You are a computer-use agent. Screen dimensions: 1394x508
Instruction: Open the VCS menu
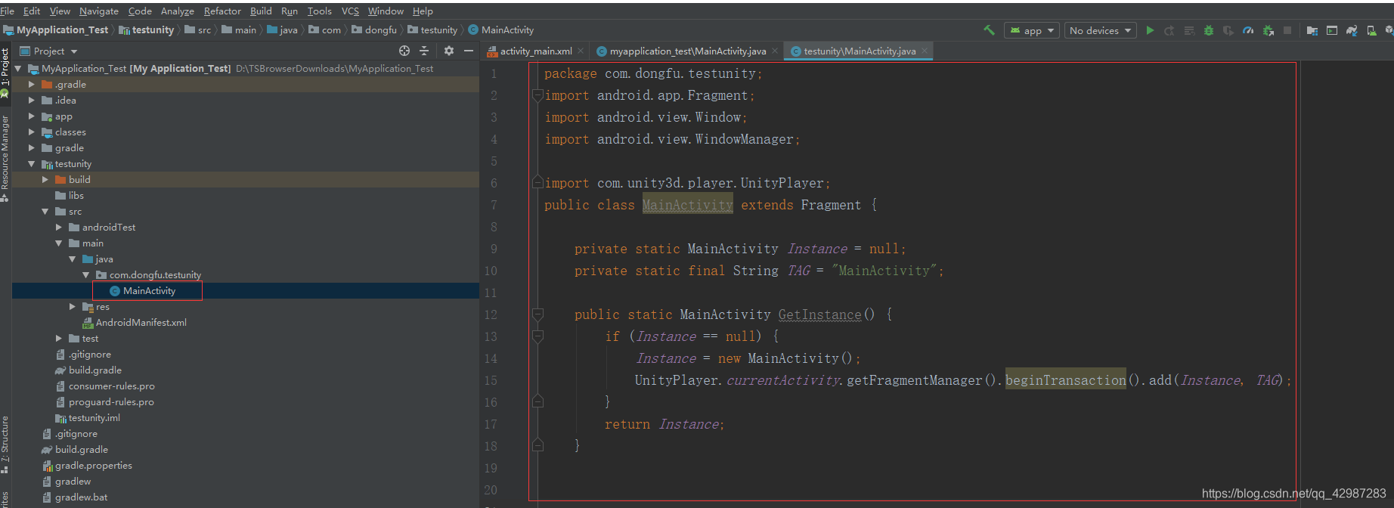350,11
